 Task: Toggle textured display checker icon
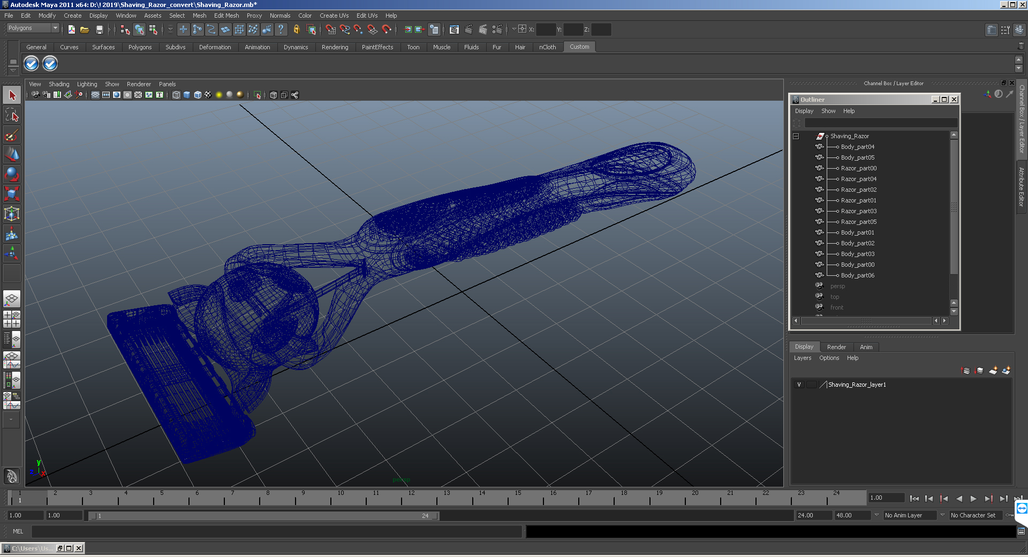point(208,95)
